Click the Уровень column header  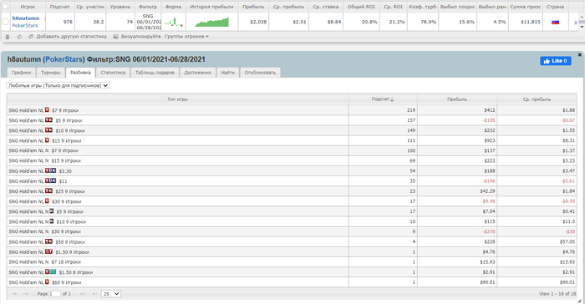pos(120,7)
